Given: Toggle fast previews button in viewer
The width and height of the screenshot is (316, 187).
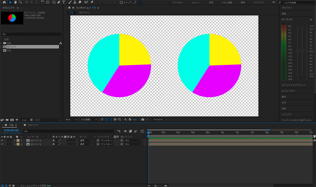Looking at the screenshot, I should [x=102, y=120].
